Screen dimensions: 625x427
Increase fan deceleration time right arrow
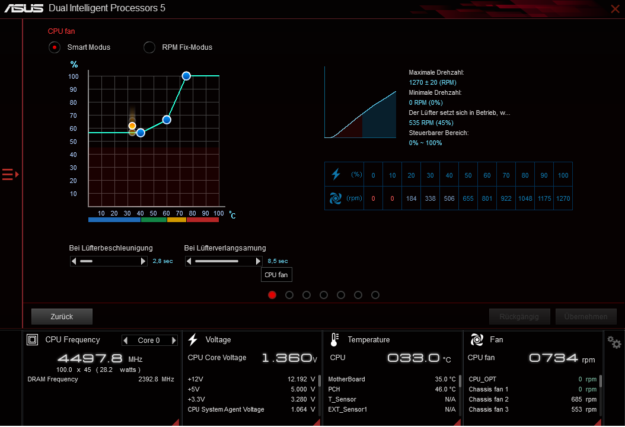[x=259, y=261]
